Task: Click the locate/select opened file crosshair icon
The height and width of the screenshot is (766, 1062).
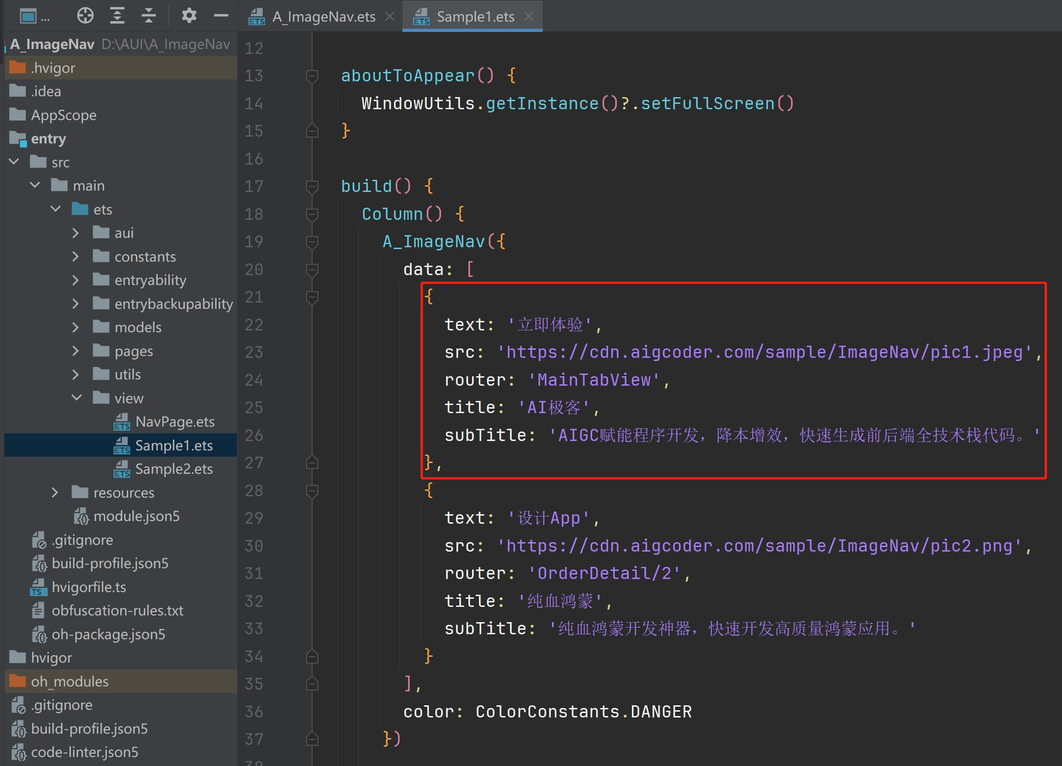Action: [85, 16]
